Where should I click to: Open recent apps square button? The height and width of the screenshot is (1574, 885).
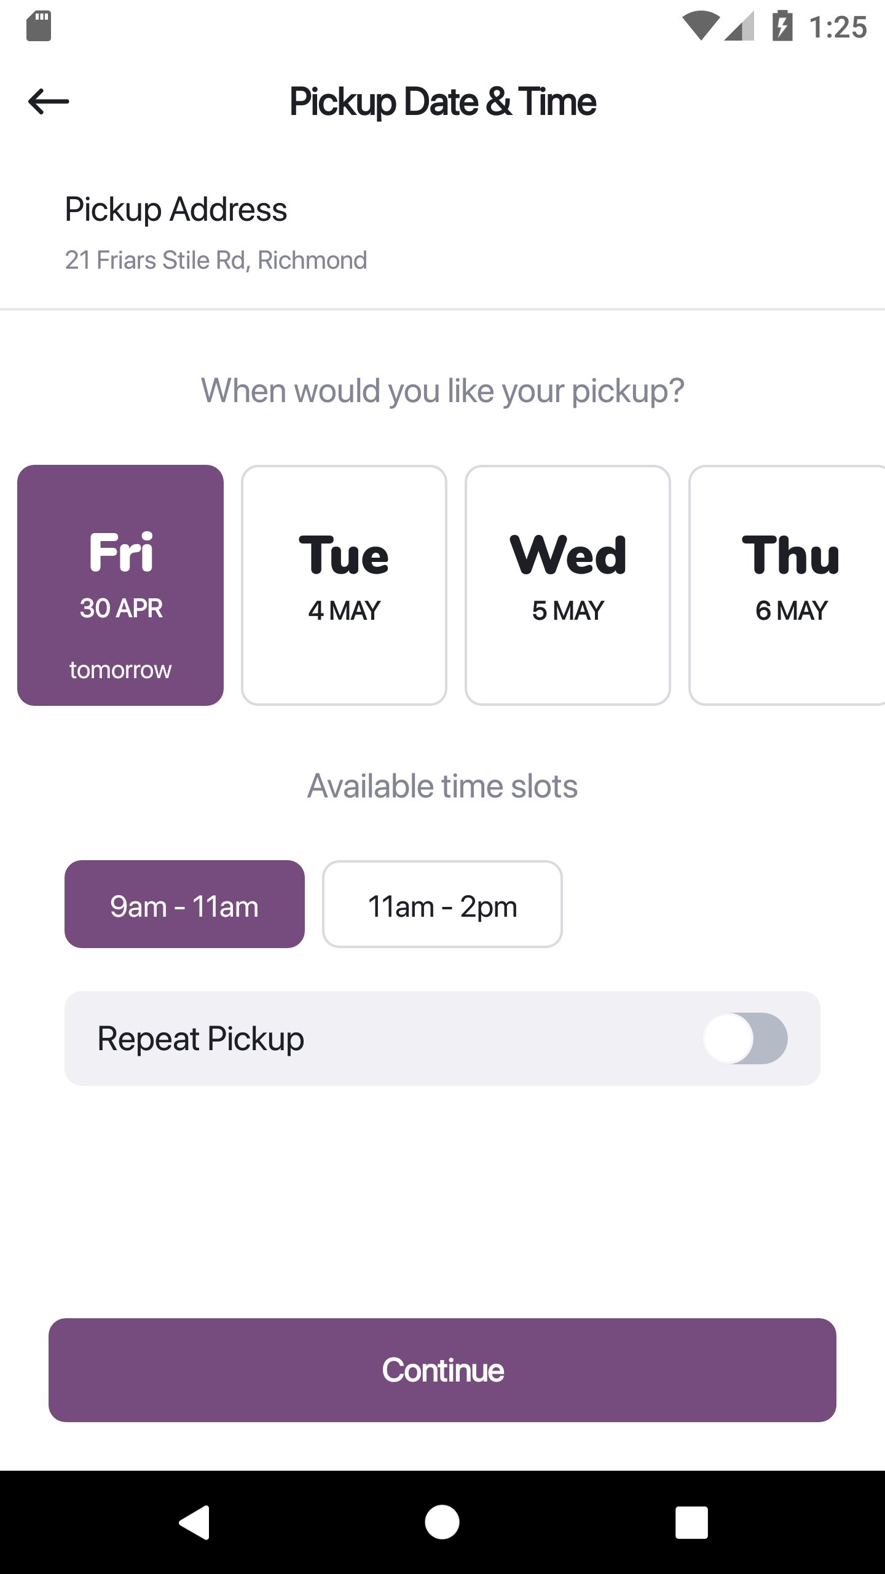pos(691,1522)
